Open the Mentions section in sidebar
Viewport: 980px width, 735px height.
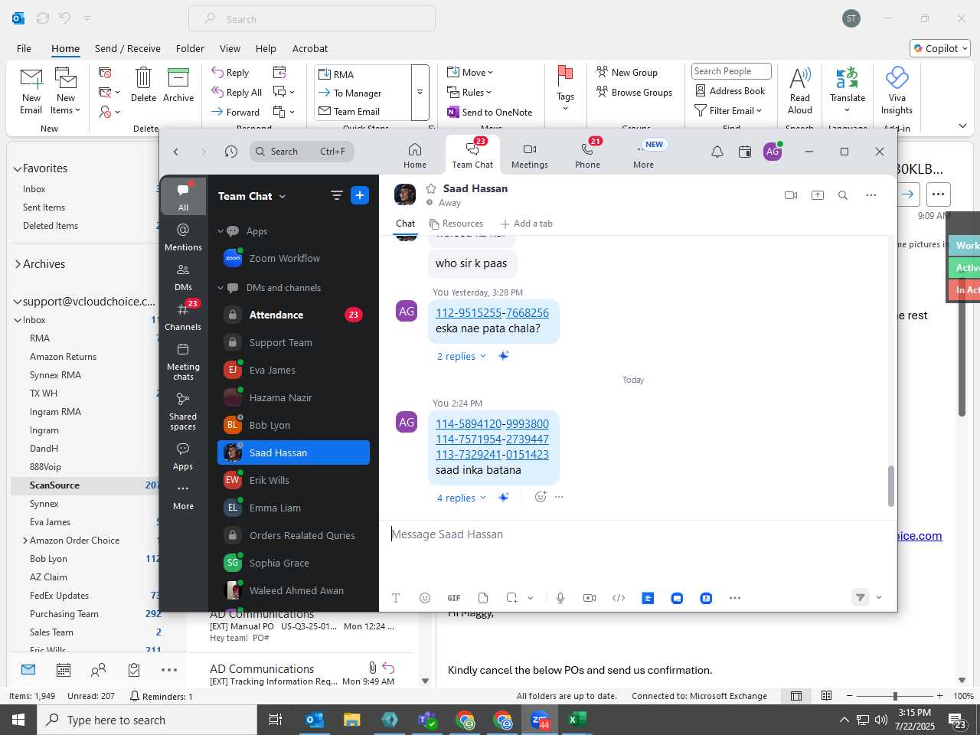pos(183,237)
